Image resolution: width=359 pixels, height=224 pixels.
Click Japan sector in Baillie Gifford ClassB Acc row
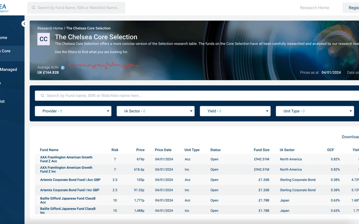click(285, 200)
